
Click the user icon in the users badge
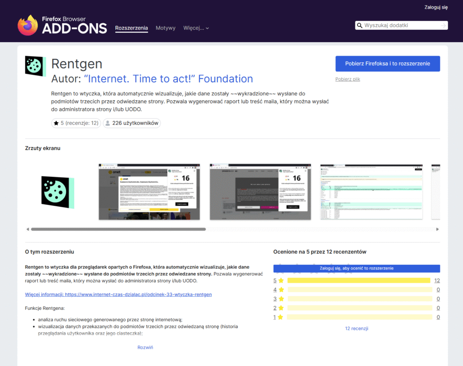[108, 123]
